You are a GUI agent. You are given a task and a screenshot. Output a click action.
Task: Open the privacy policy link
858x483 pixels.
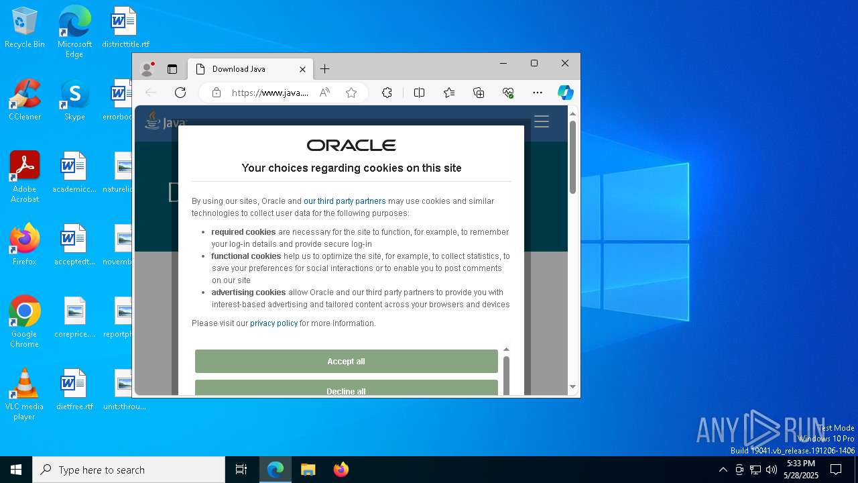click(273, 323)
